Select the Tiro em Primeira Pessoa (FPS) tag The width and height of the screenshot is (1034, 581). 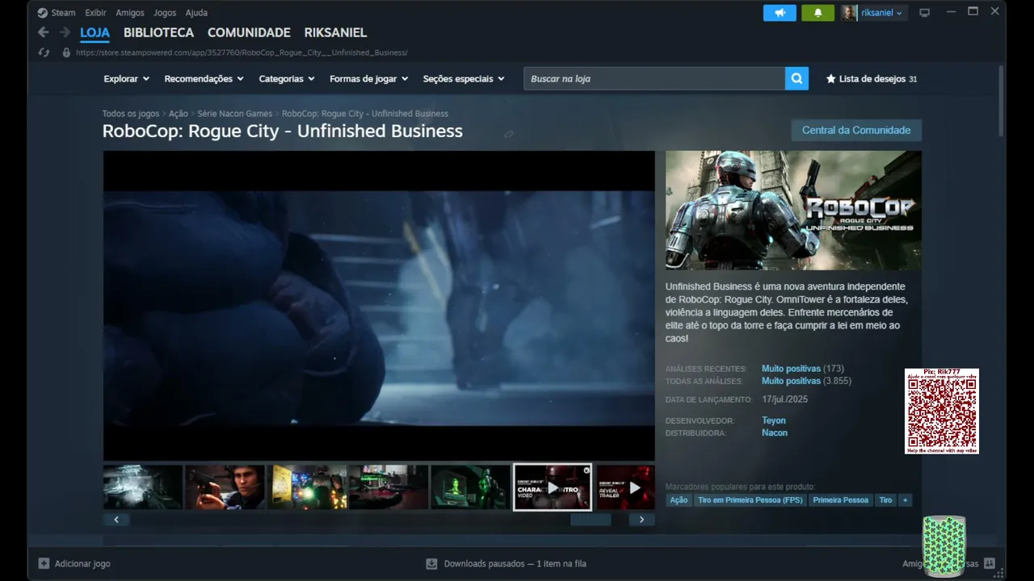pyautogui.click(x=750, y=500)
